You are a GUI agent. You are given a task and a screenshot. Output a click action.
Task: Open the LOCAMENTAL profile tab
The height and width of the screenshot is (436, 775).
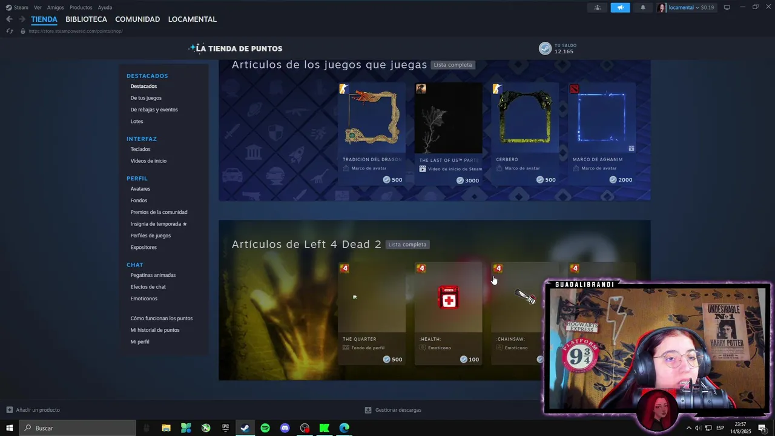(x=192, y=19)
